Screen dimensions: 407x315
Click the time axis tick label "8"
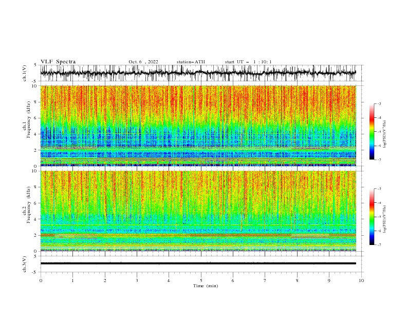297,281
